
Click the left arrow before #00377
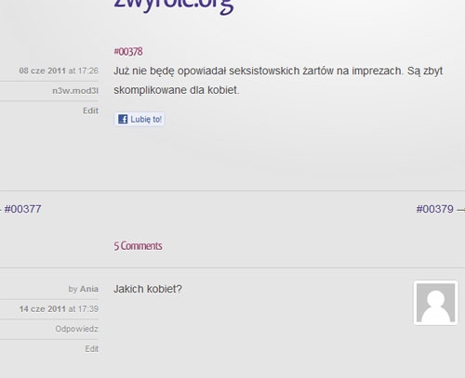[1, 210]
